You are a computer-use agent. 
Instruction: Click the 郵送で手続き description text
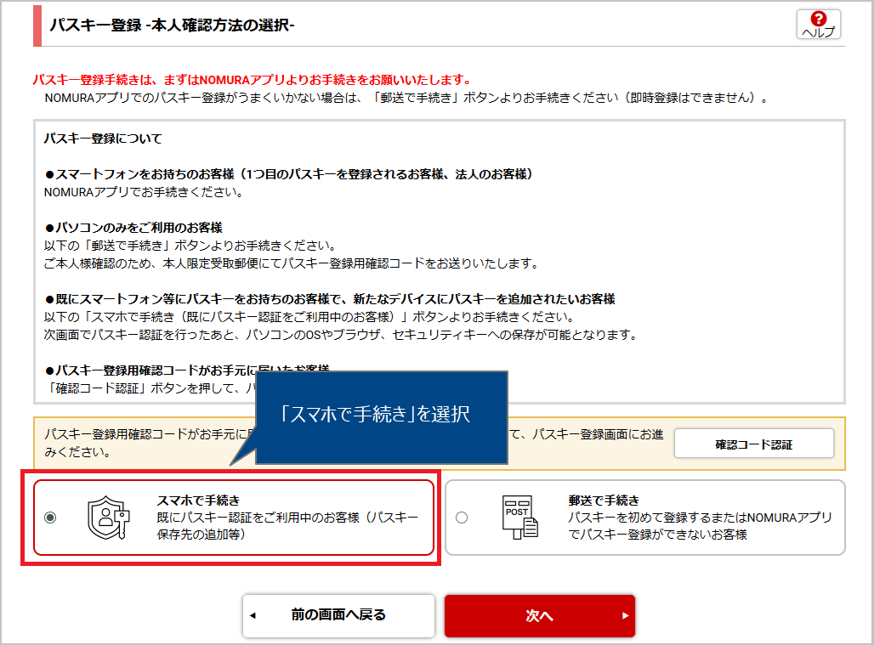click(700, 526)
